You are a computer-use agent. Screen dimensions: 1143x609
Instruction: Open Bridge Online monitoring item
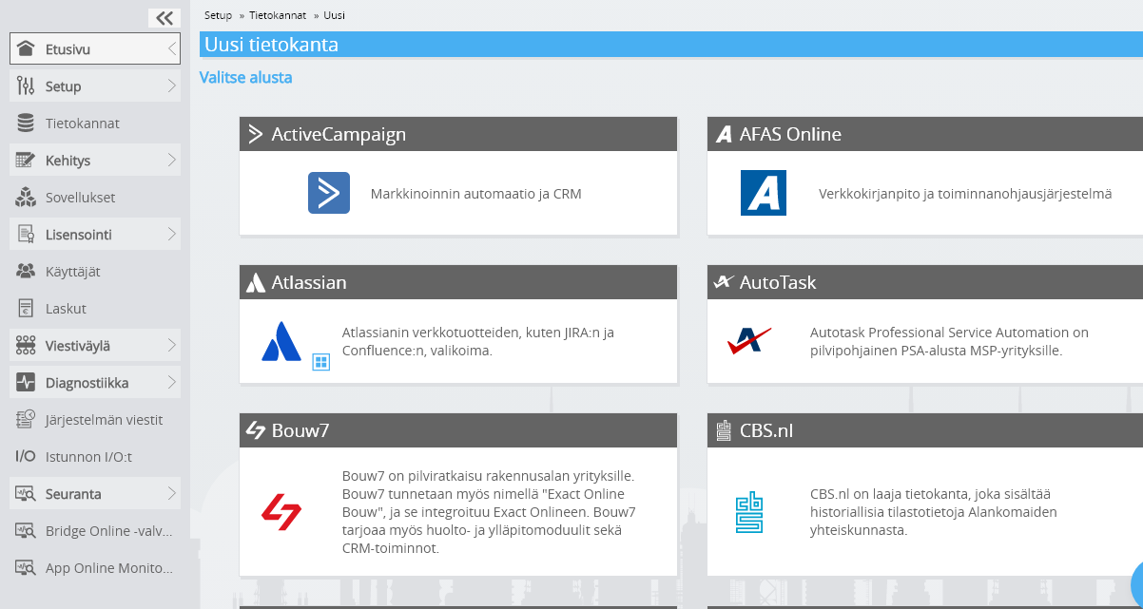click(x=95, y=531)
